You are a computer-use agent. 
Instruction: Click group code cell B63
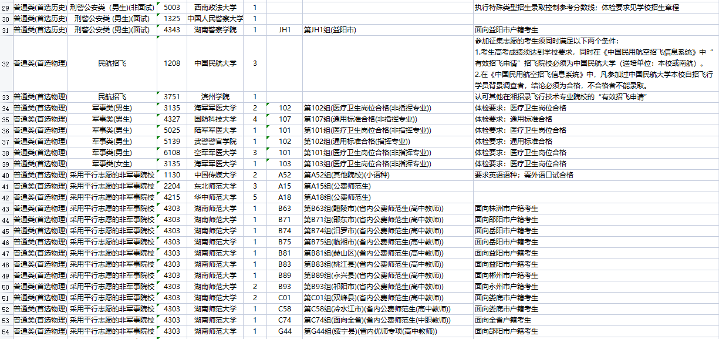click(x=285, y=209)
